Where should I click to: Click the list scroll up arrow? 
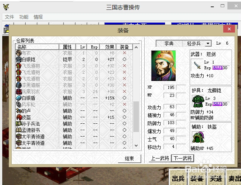136,47
